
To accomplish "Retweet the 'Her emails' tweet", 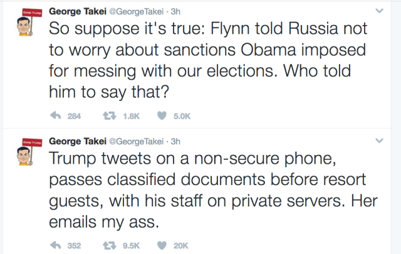I will [x=107, y=245].
